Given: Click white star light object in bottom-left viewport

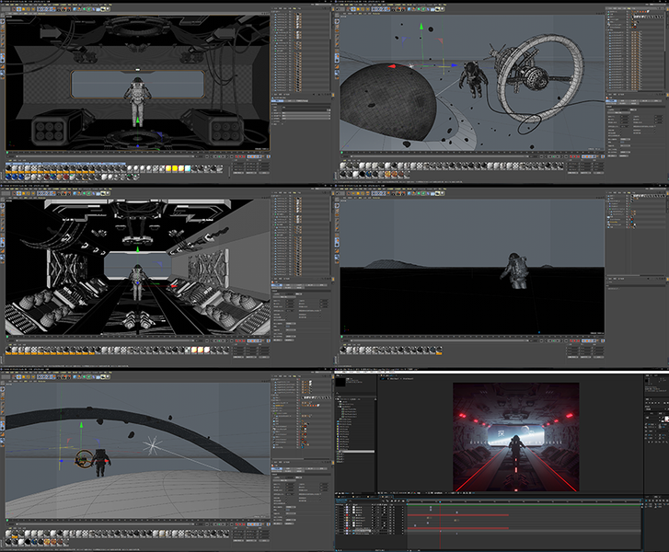Looking at the screenshot, I should (x=153, y=446).
